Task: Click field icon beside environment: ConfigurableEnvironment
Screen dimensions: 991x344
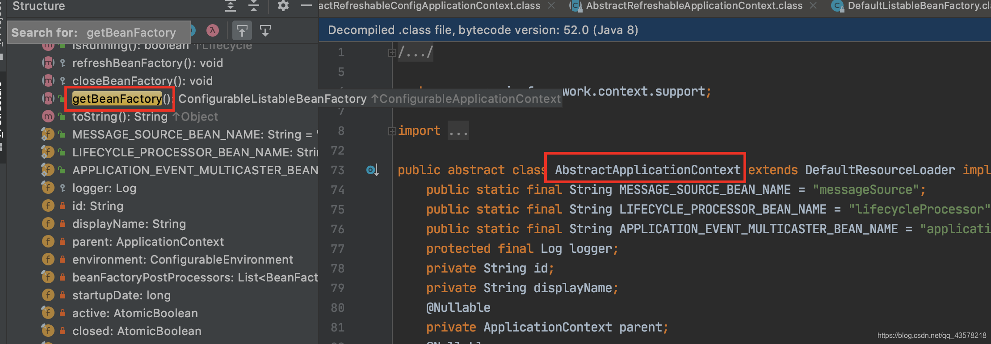Action: (48, 260)
